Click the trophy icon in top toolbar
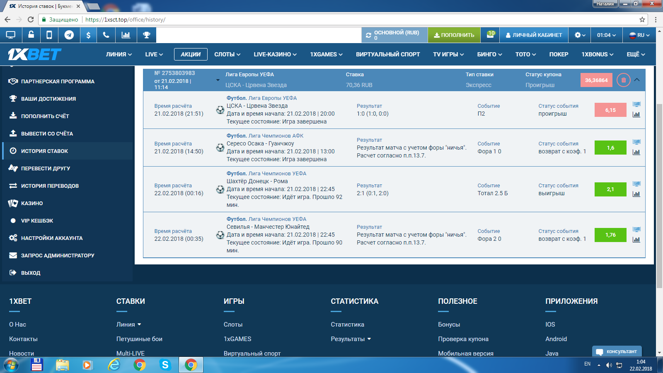The height and width of the screenshot is (373, 663). [x=146, y=35]
